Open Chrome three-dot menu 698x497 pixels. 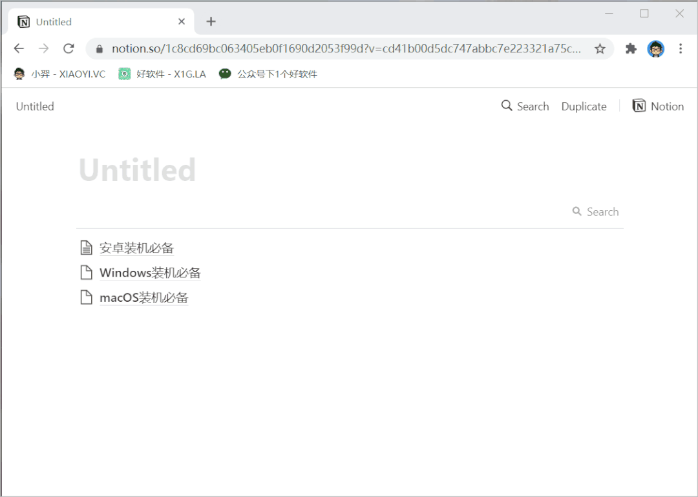point(680,48)
